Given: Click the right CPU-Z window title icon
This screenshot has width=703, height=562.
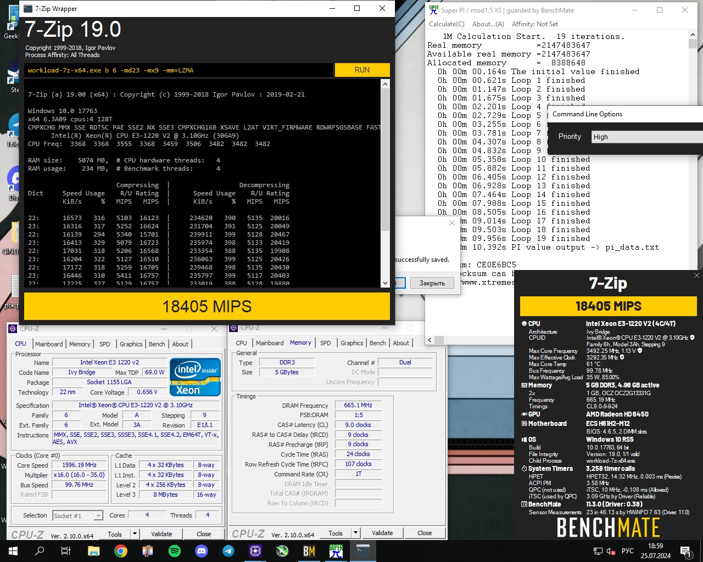Looking at the screenshot, I should click(x=233, y=328).
